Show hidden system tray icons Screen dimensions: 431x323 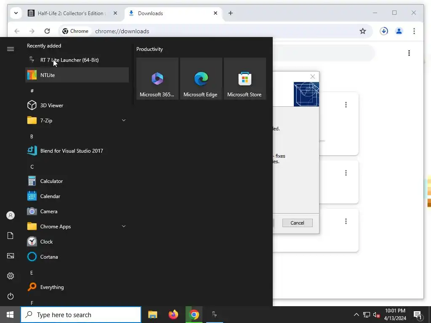(356, 315)
